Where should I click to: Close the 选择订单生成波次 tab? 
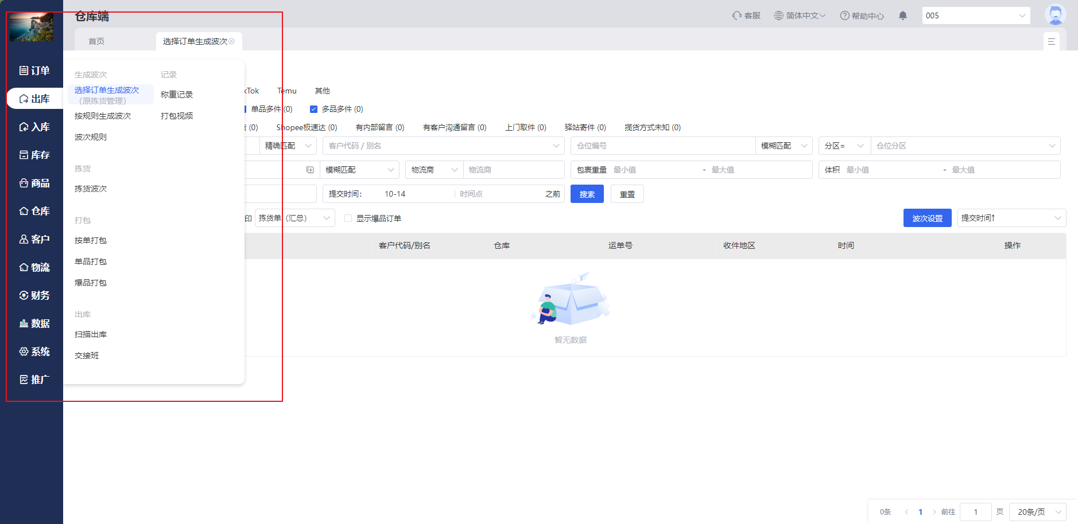232,41
